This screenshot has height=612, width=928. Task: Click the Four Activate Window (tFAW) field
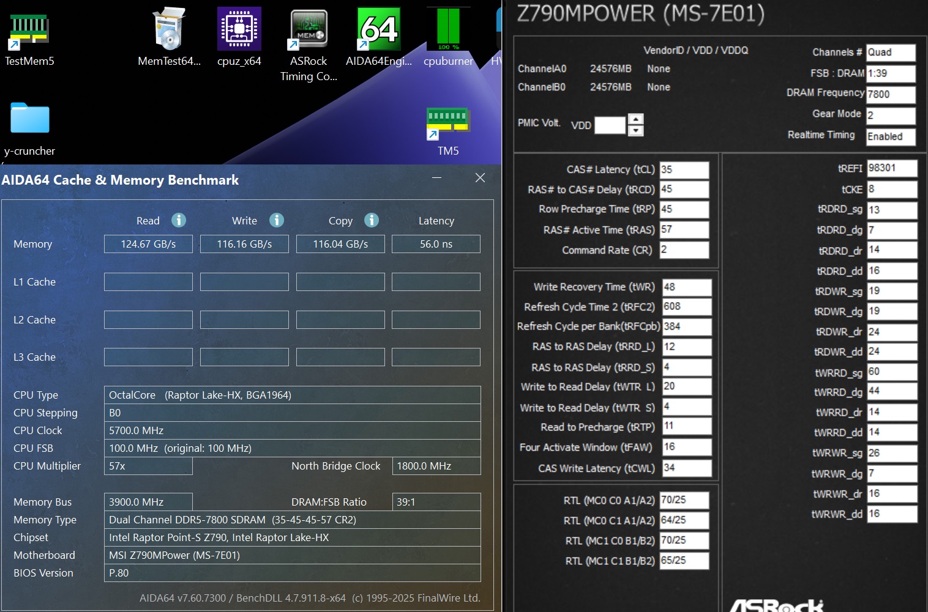tap(687, 447)
